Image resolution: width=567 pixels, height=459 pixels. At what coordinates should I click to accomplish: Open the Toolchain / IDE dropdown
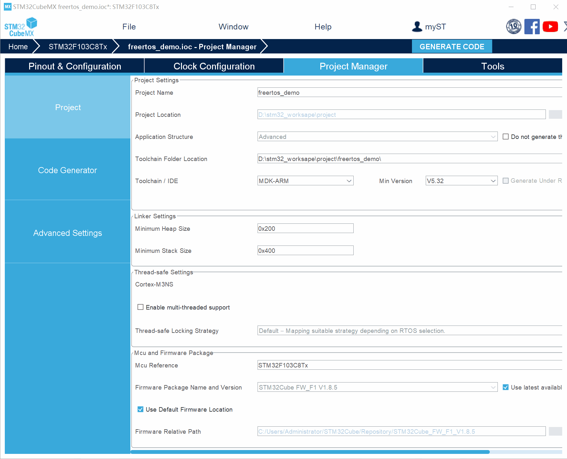(x=305, y=181)
